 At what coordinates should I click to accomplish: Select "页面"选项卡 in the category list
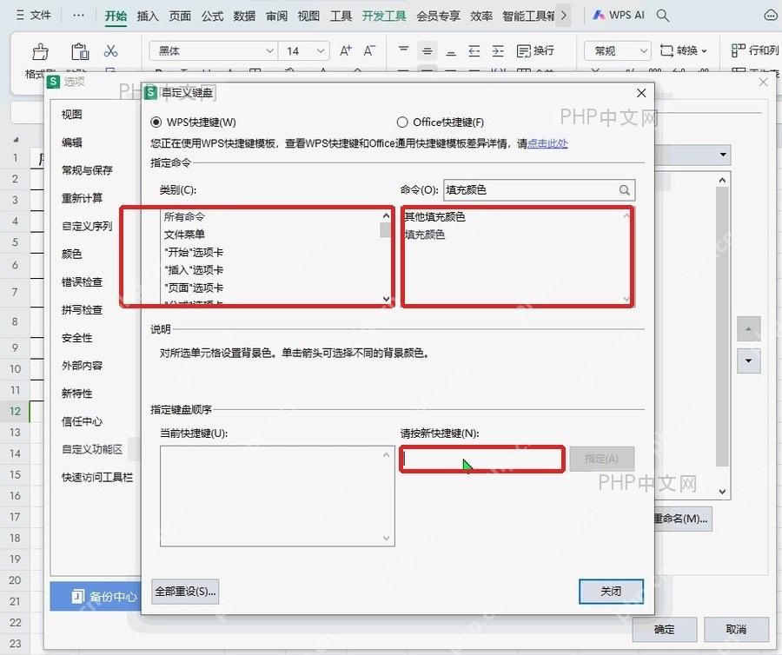tap(194, 288)
